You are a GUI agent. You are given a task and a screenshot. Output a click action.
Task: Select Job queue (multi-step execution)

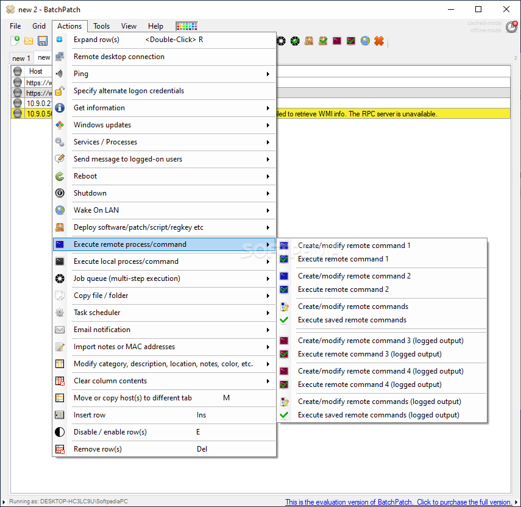click(164, 278)
